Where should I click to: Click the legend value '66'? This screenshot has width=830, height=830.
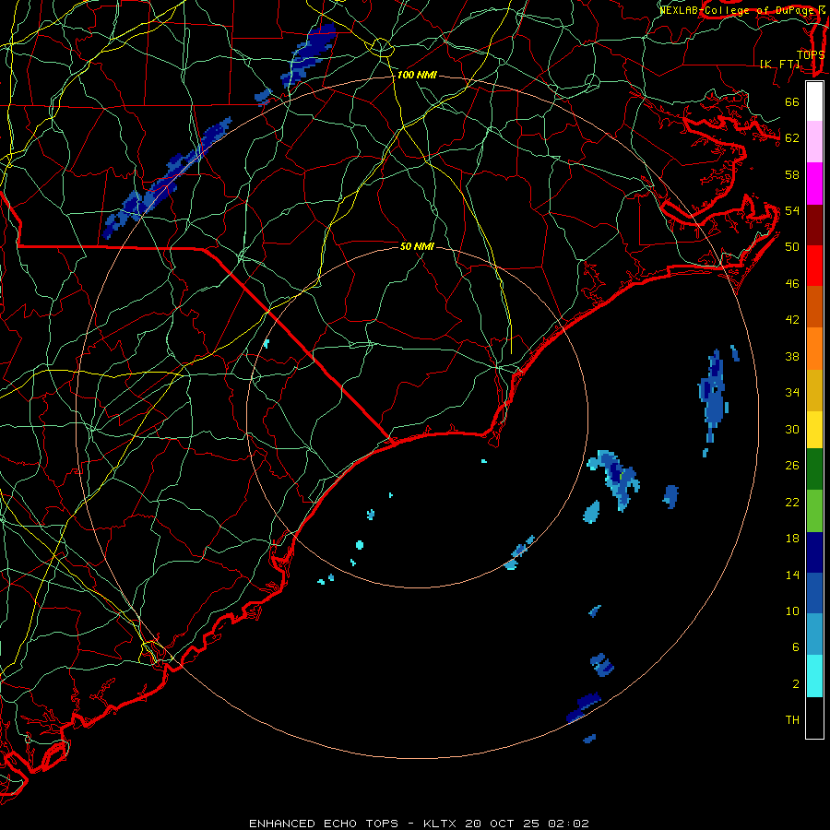(x=792, y=102)
